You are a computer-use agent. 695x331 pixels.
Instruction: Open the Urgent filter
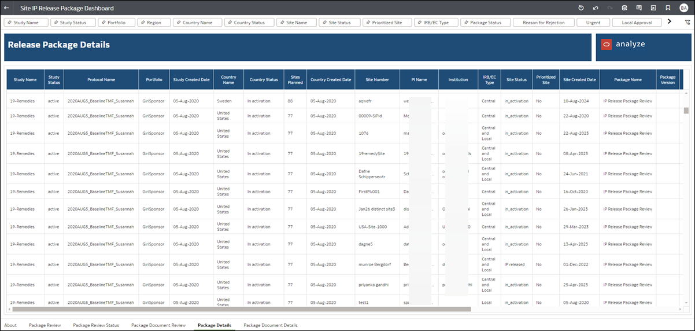[593, 23]
